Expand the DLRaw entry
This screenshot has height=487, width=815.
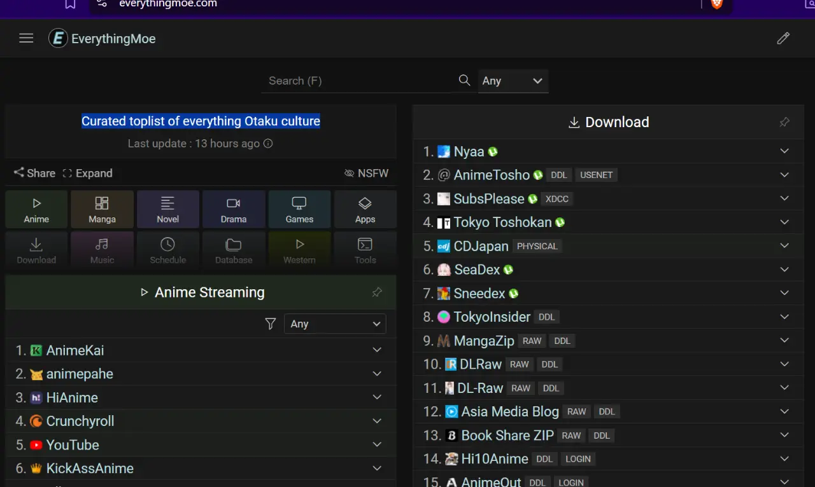(x=784, y=364)
